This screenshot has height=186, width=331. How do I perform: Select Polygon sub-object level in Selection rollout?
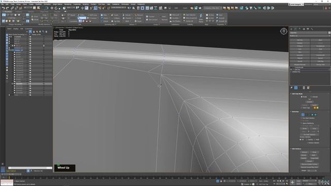click(x=312, y=115)
